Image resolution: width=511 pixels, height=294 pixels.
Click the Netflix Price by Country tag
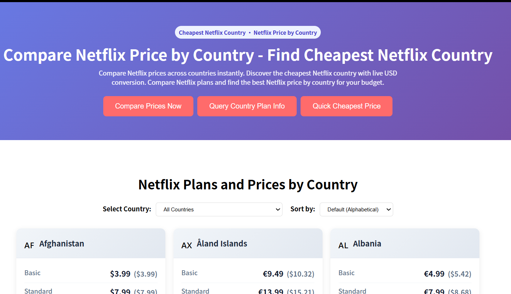[x=285, y=33]
